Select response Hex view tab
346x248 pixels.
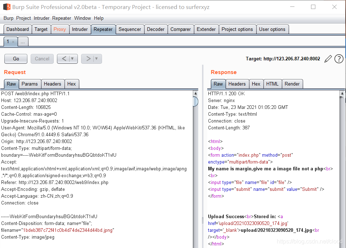[x=256, y=84]
